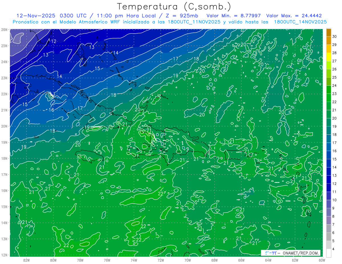This screenshot has height=264, width=342.
Task: Click the longitude axis label "60W"
Action: coord(322,260)
